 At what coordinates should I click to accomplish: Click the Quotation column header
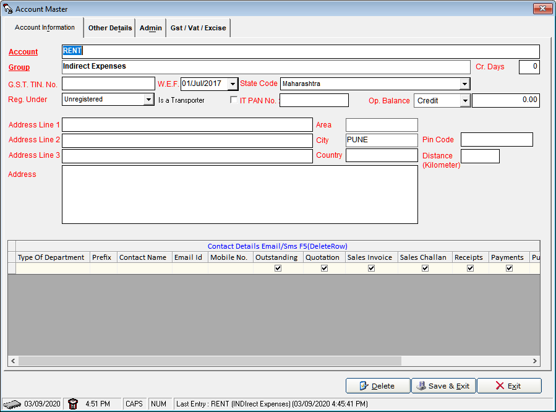click(x=325, y=257)
